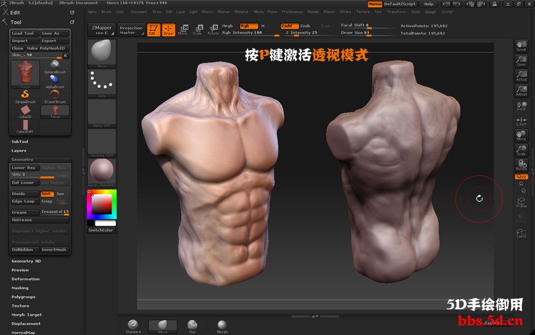The width and height of the screenshot is (535, 335).
Task: Open the Stroke menu
Action: (345, 12)
